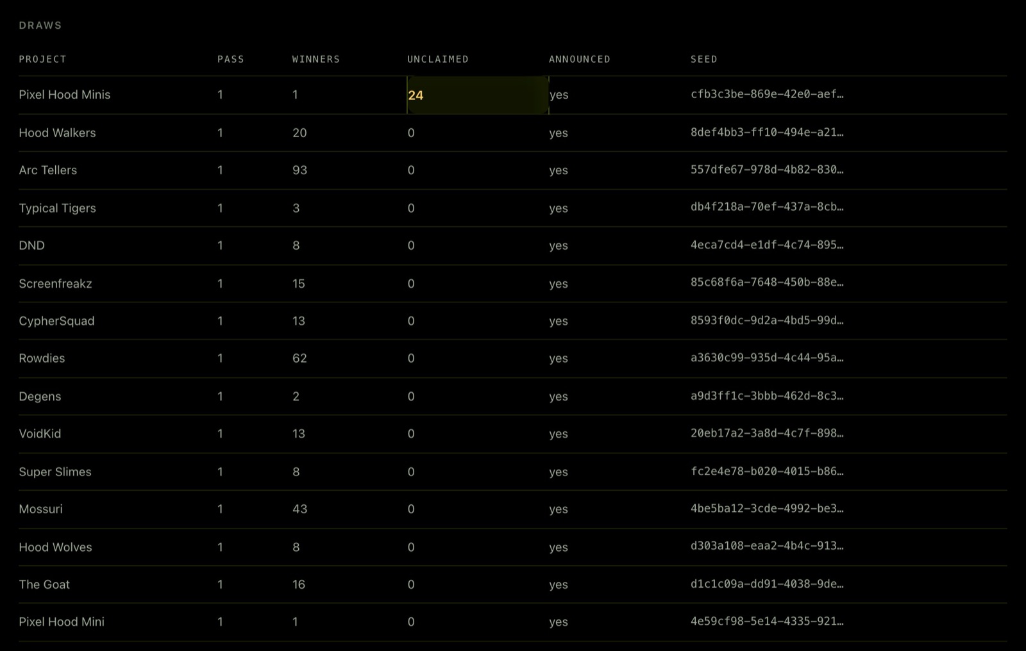Click the seed starting with d303a108
This screenshot has height=651, width=1026.
767,547
